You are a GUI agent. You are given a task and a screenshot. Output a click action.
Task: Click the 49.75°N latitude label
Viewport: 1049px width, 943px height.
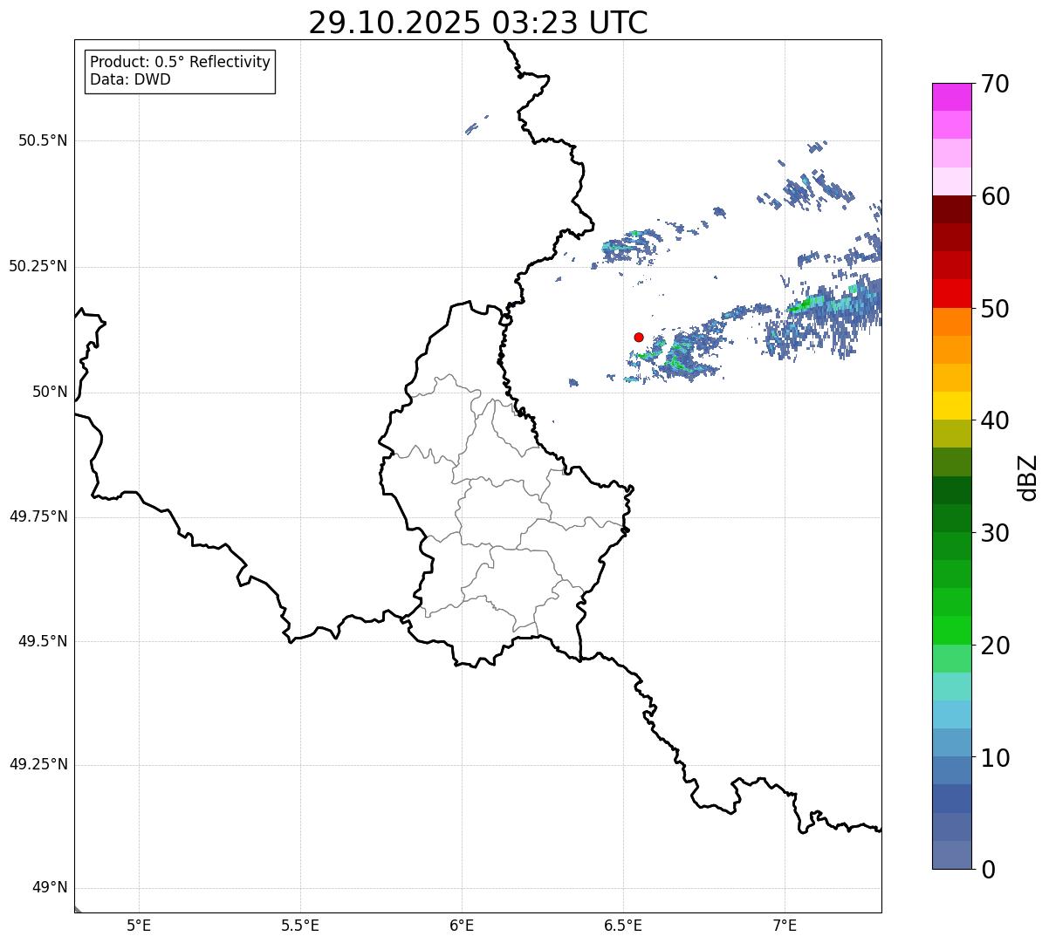(38, 516)
